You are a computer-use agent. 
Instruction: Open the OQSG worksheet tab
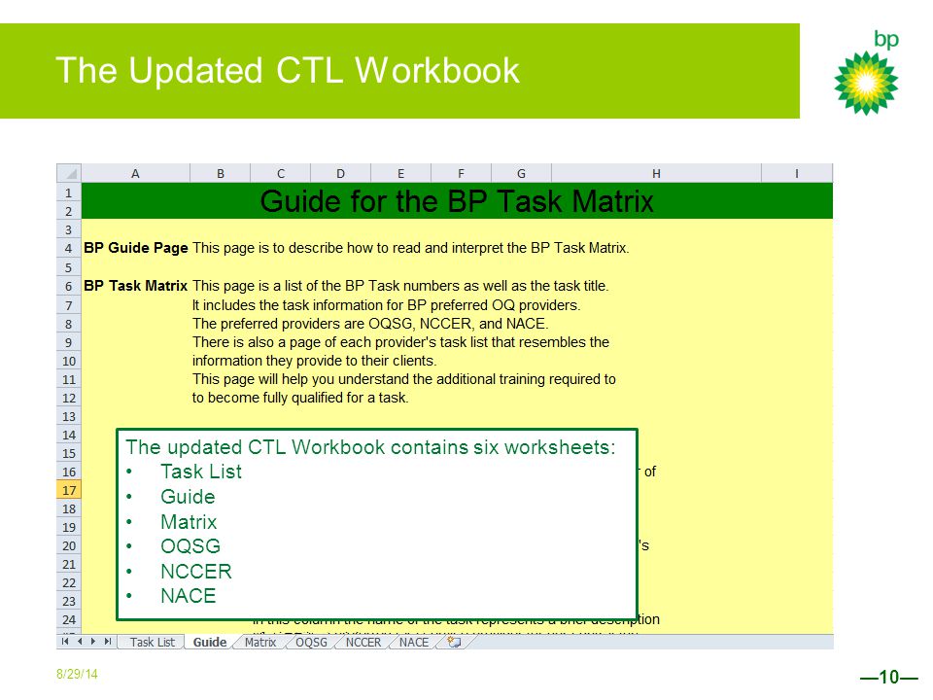click(x=311, y=643)
